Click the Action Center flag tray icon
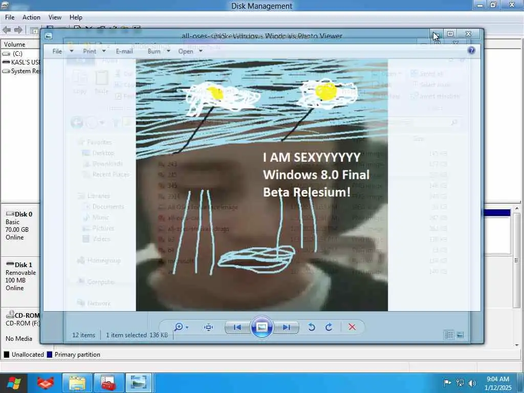Viewport: 524px width, 393px height. click(x=447, y=383)
